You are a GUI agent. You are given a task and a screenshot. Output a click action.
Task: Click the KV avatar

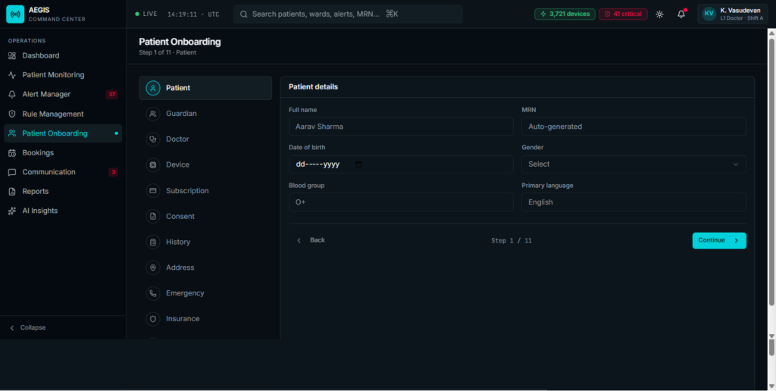click(x=709, y=14)
